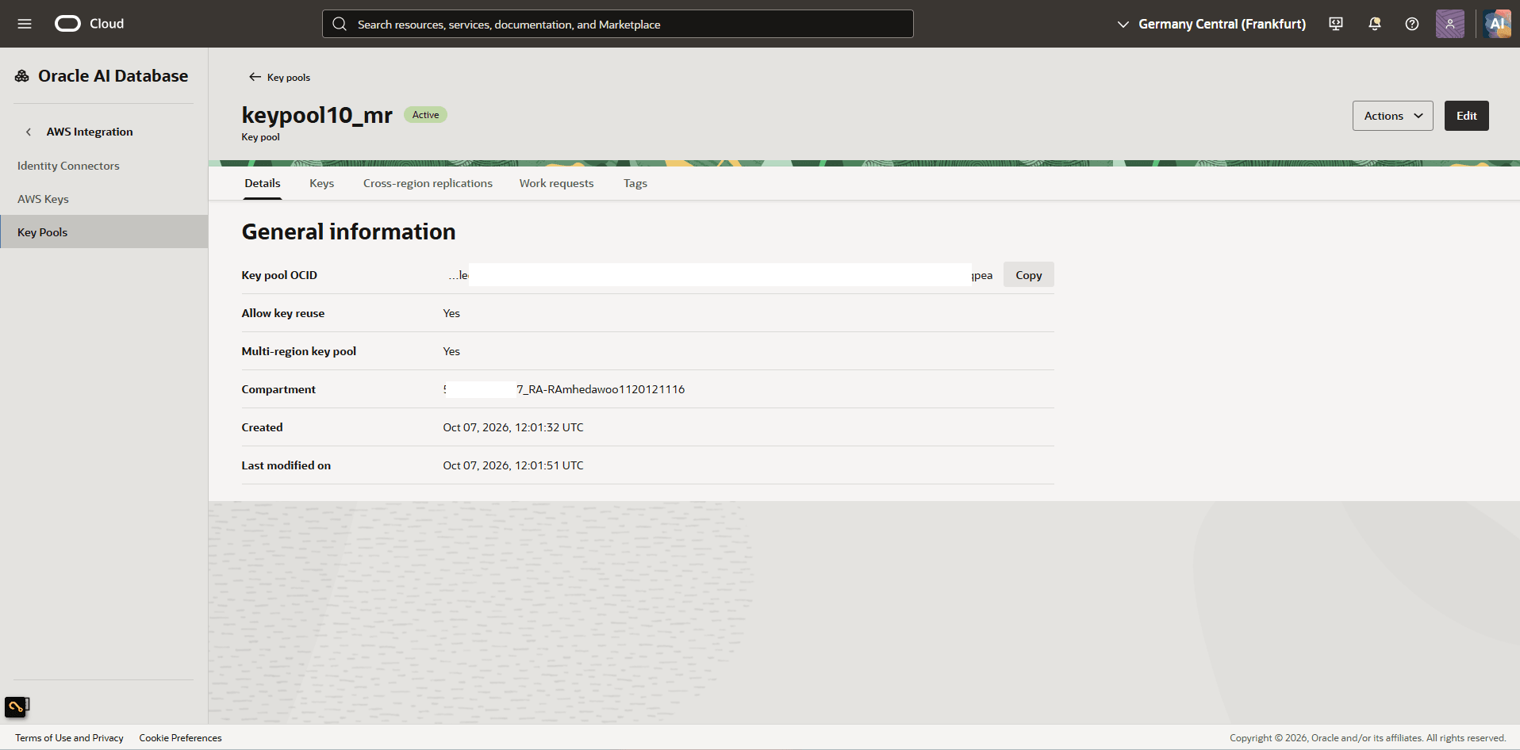The image size is (1520, 750).
Task: Click the General information heading
Action: click(348, 232)
